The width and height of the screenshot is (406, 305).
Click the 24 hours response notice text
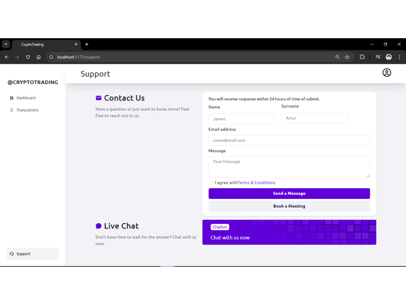click(264, 99)
